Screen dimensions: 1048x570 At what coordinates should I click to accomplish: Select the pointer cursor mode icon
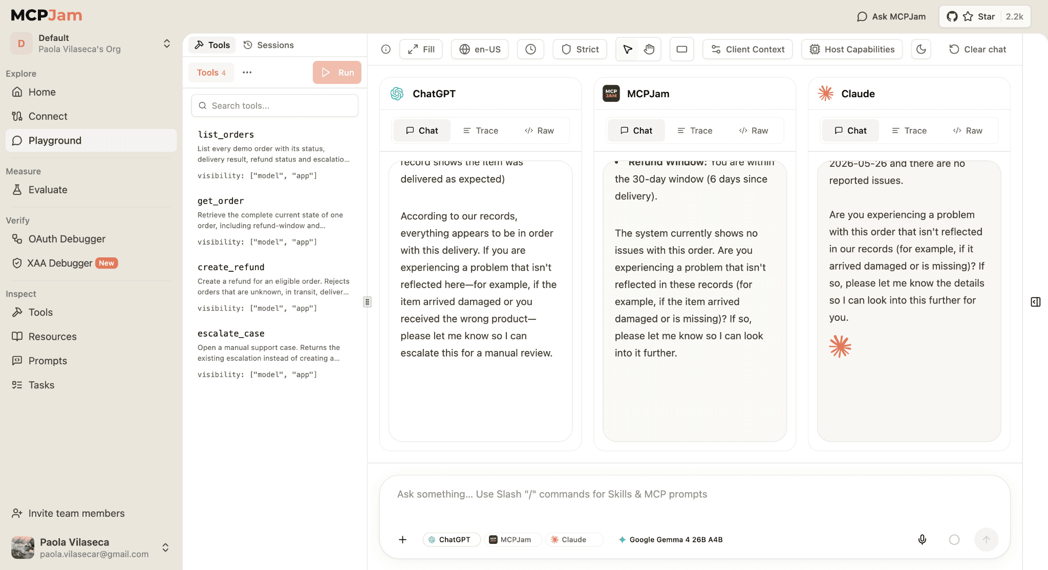628,49
